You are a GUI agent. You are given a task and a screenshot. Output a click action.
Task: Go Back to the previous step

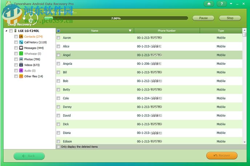point(29,156)
